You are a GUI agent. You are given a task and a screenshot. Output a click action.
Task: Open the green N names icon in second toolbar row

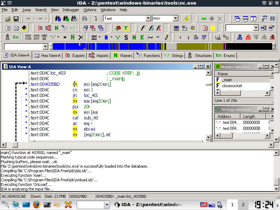(56, 28)
